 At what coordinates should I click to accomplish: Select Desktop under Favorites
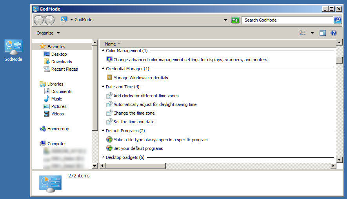(59, 54)
